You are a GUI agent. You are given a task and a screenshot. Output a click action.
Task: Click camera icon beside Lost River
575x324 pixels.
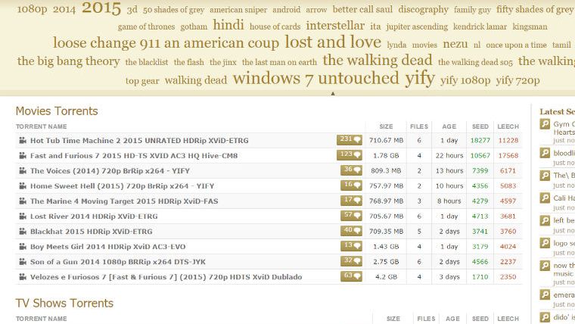point(23,216)
